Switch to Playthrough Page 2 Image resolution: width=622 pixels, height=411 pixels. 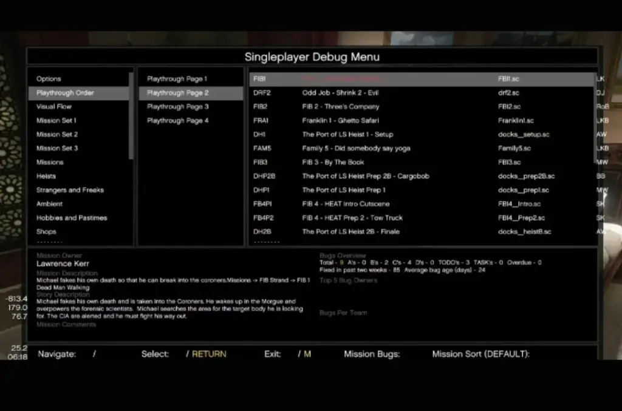[191, 93]
